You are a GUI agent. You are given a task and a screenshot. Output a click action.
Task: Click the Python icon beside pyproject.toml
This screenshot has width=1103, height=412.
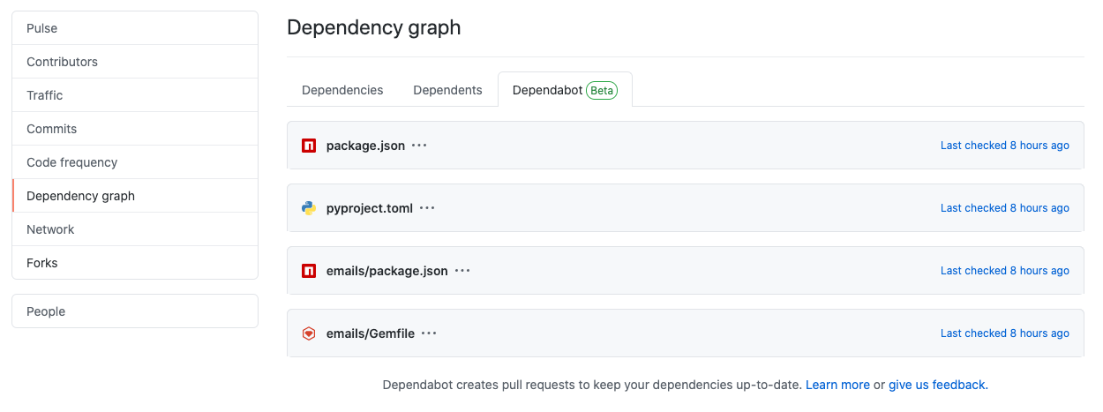click(309, 208)
